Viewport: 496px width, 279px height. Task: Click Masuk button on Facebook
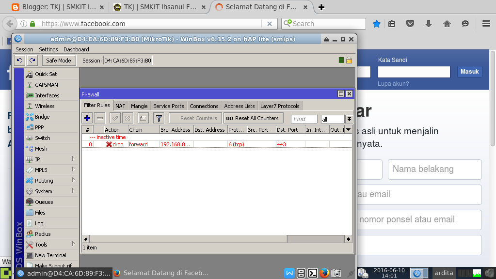click(470, 72)
